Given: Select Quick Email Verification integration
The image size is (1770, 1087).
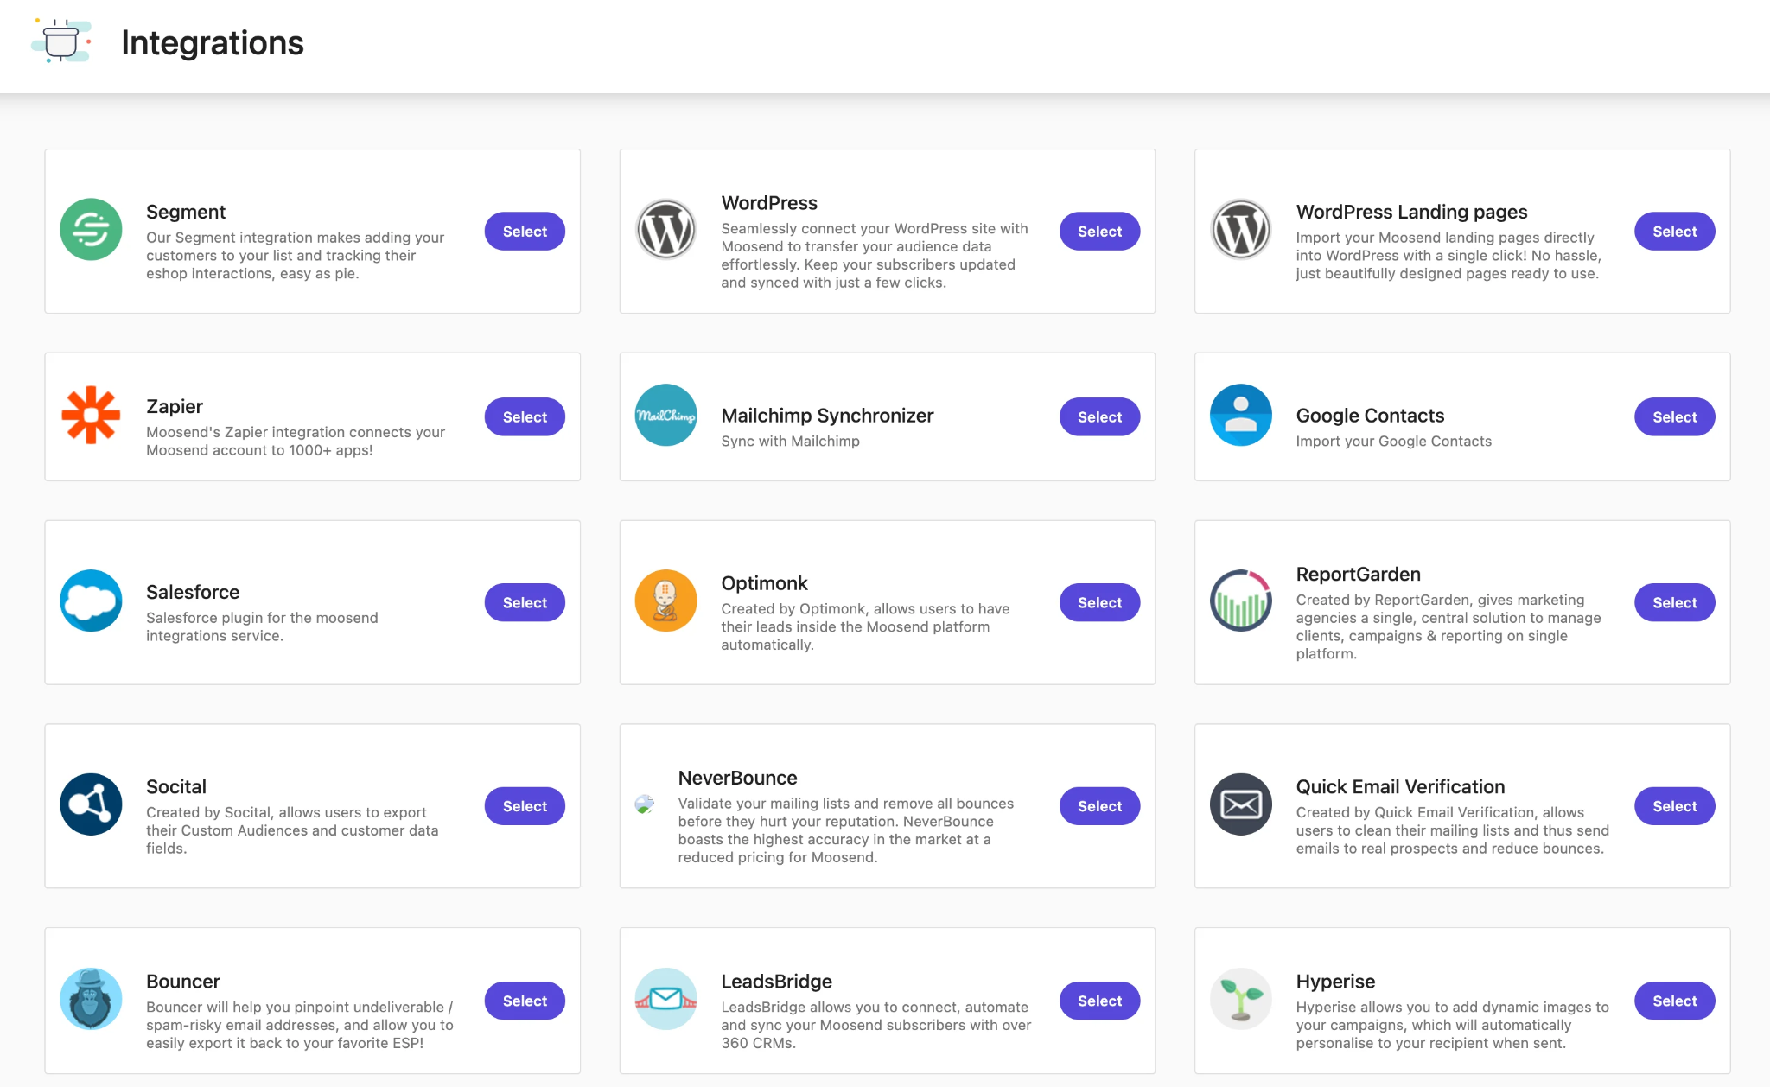Looking at the screenshot, I should coord(1674,806).
